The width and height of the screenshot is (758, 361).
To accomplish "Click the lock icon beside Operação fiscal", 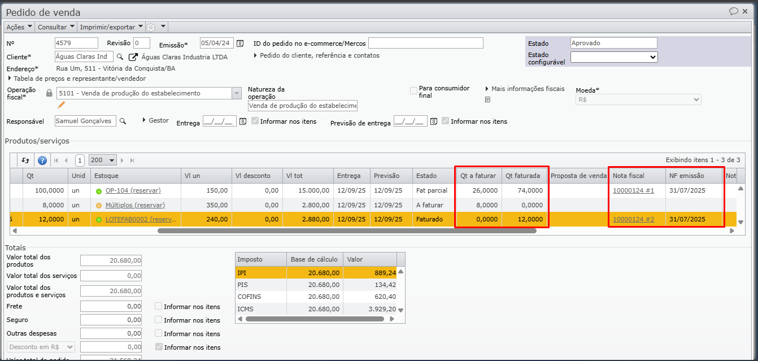I will click(x=49, y=93).
